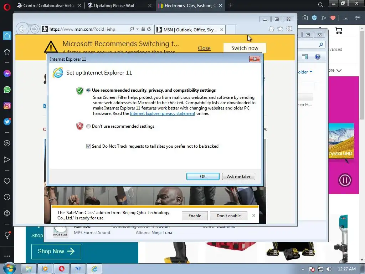
Task: Click Internet Explorer home icon
Action: point(271,29)
